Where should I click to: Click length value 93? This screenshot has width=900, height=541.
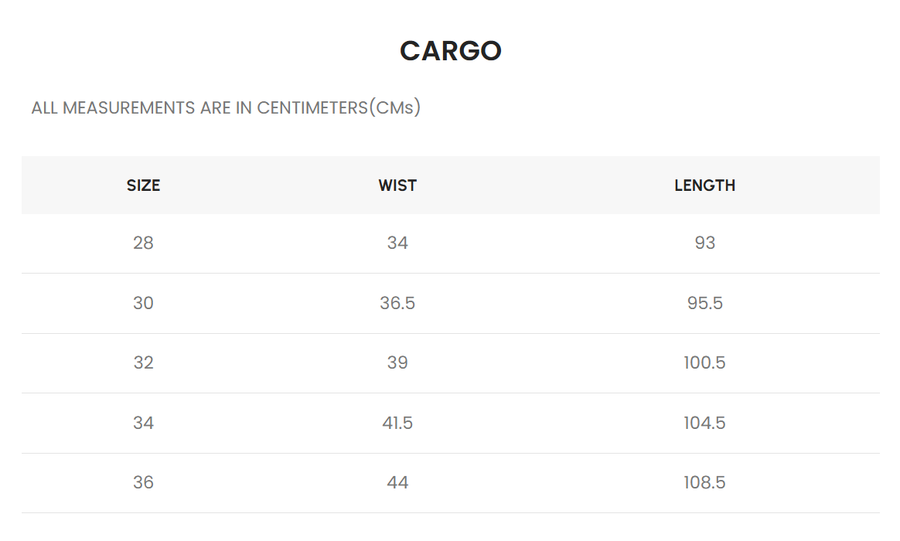click(704, 243)
